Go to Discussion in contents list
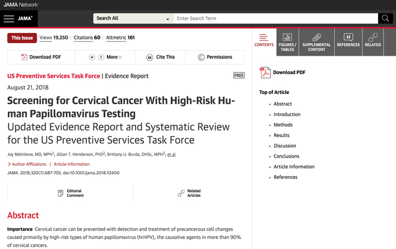 pyautogui.click(x=285, y=146)
